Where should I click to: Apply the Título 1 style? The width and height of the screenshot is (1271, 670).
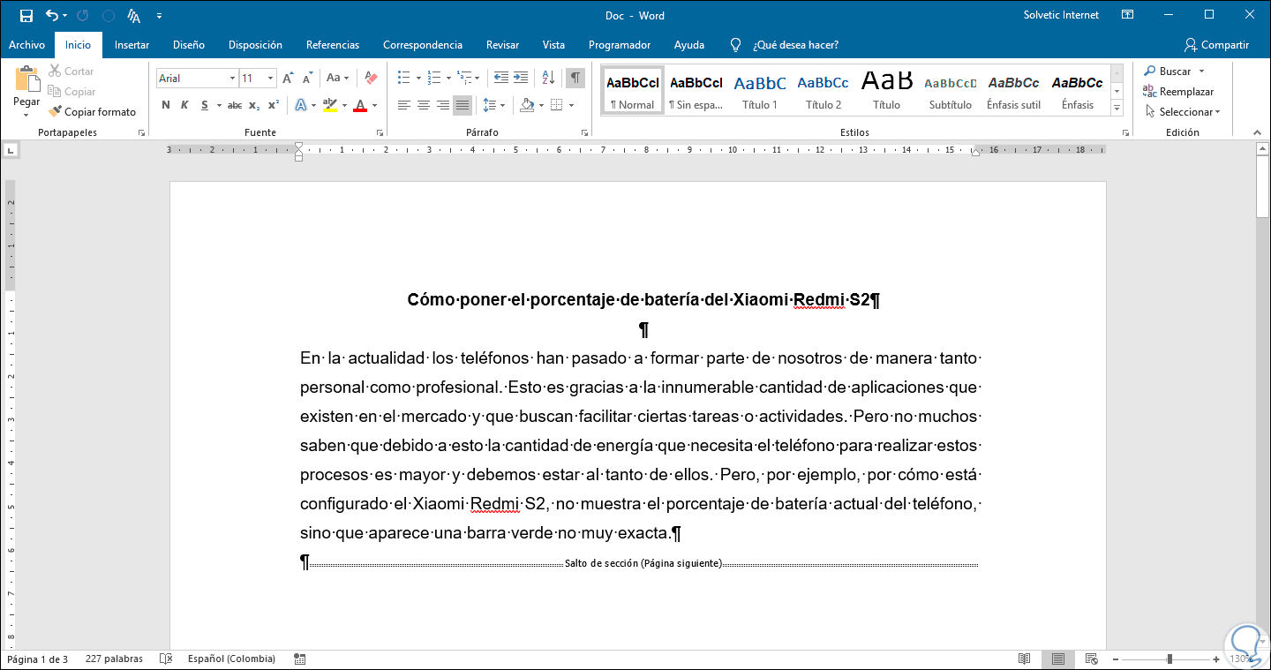point(759,91)
